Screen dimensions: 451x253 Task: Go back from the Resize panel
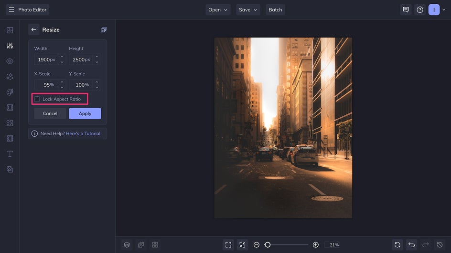click(33, 30)
